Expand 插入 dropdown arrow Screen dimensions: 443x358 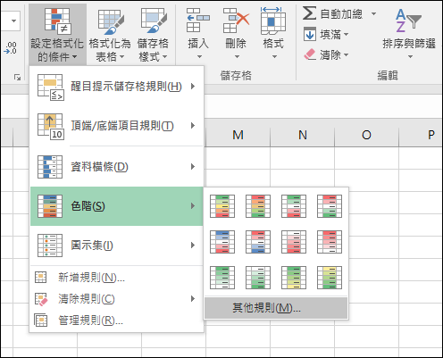tap(199, 56)
